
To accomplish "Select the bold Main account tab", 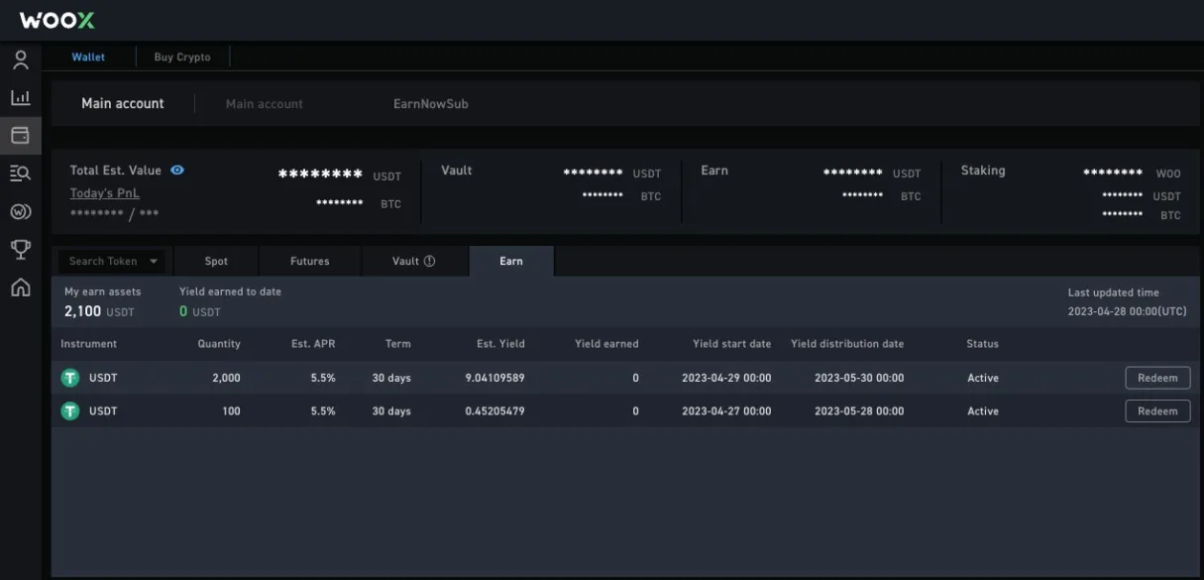I will (123, 103).
